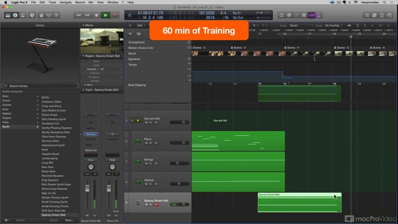The width and height of the screenshot is (398, 224).
Task: Open Quick Help button
Action: pos(32,15)
